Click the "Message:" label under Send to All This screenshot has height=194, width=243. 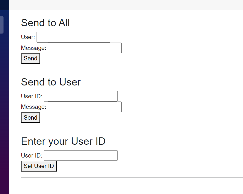34,48
